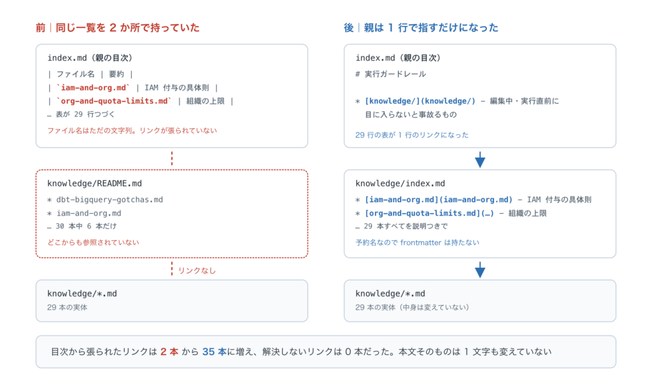Select the text '編集中・実行直前に'
The height and width of the screenshot is (379, 652).
(x=525, y=101)
